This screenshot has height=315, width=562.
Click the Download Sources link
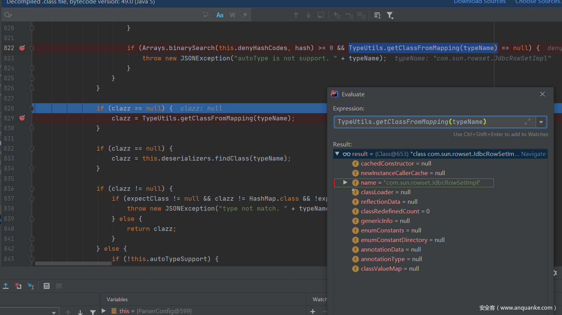[479, 2]
